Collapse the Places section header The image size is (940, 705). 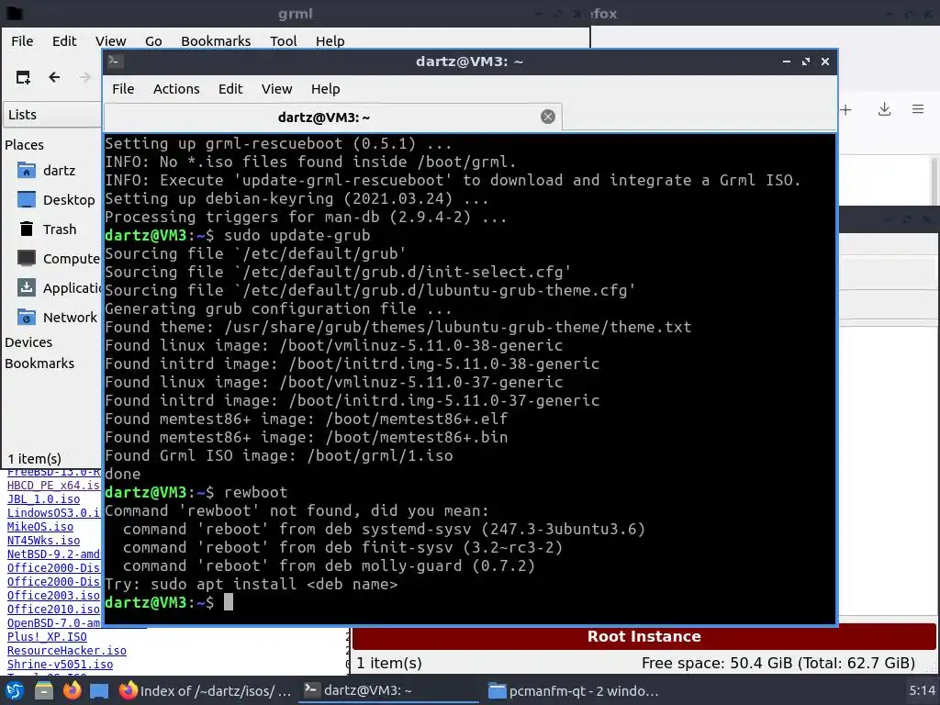point(24,144)
